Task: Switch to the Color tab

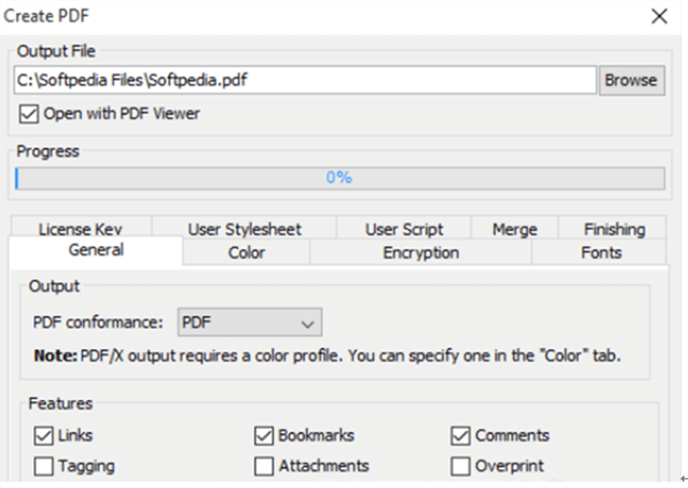Action: click(x=246, y=253)
